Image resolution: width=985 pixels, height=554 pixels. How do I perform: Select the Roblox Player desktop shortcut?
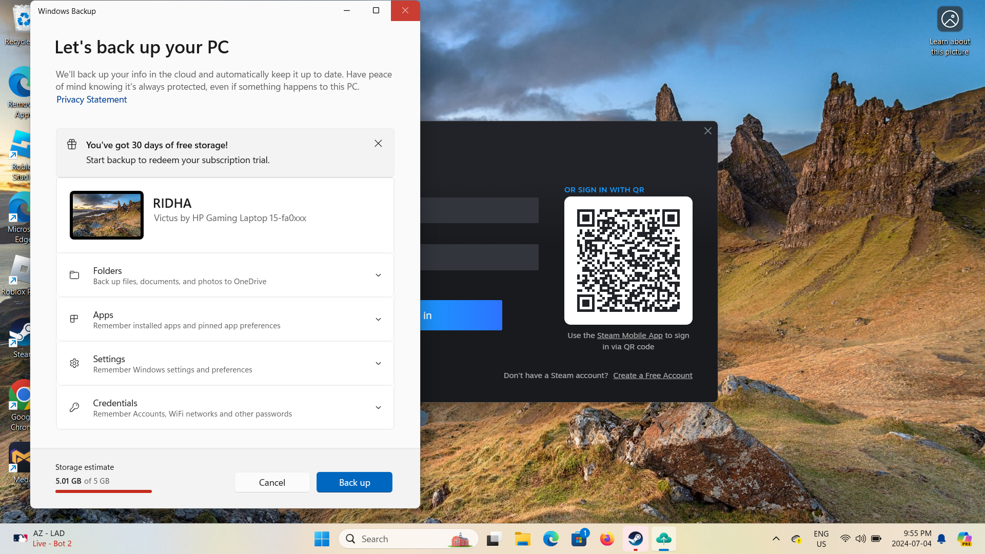pos(16,275)
